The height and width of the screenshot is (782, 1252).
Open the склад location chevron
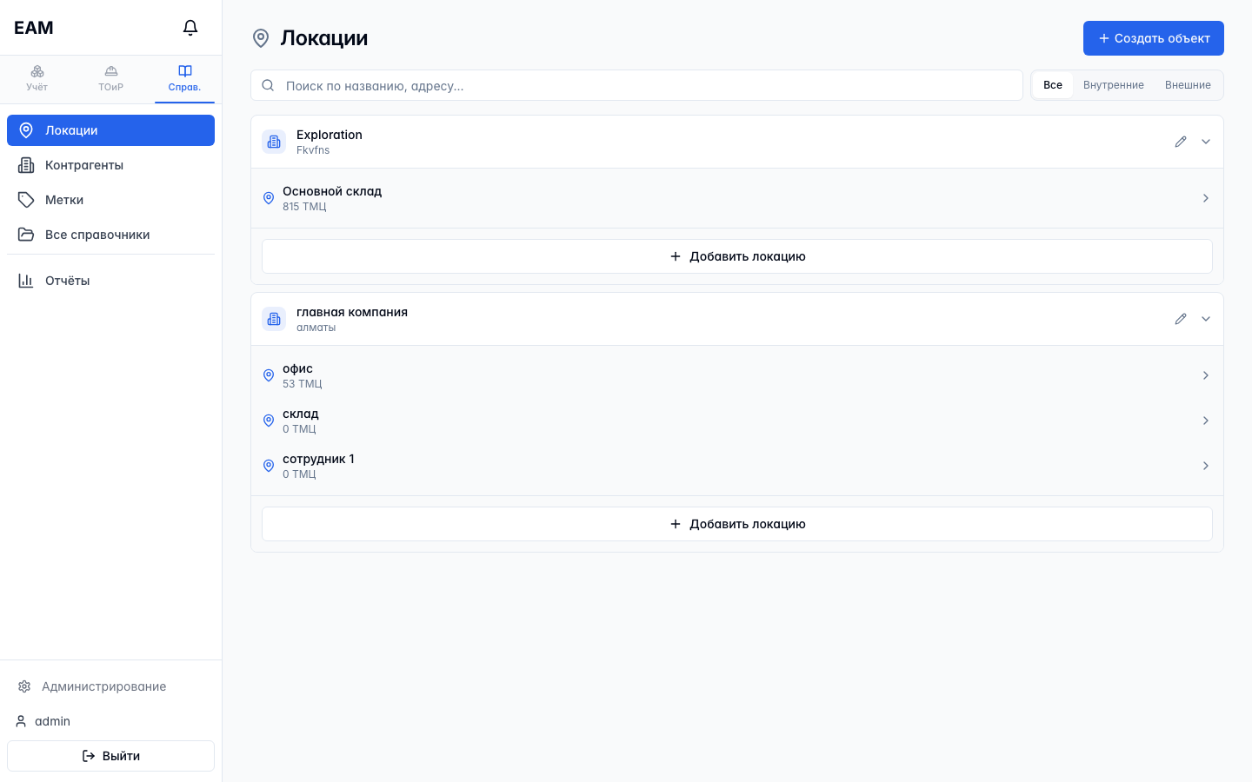[1206, 421]
